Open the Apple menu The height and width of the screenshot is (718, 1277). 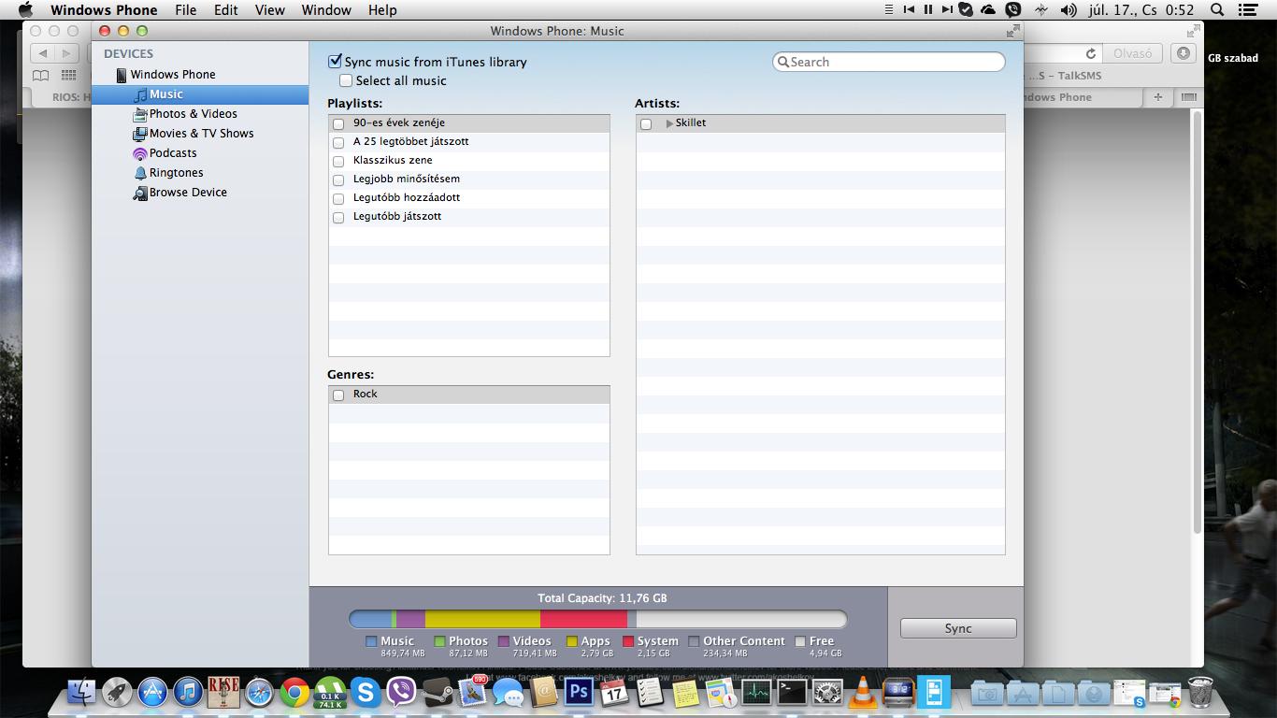25,9
